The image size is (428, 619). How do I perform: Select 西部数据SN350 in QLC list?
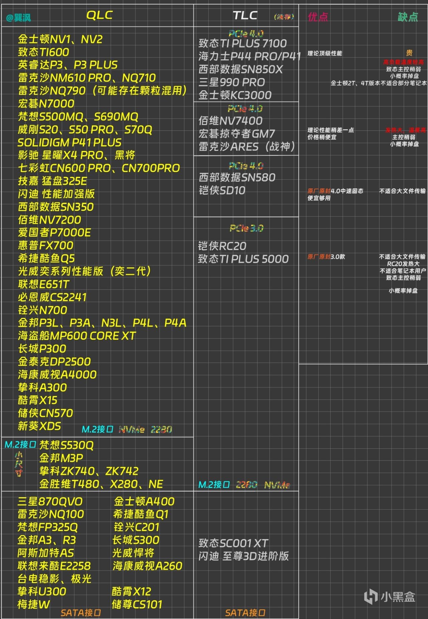(x=56, y=207)
